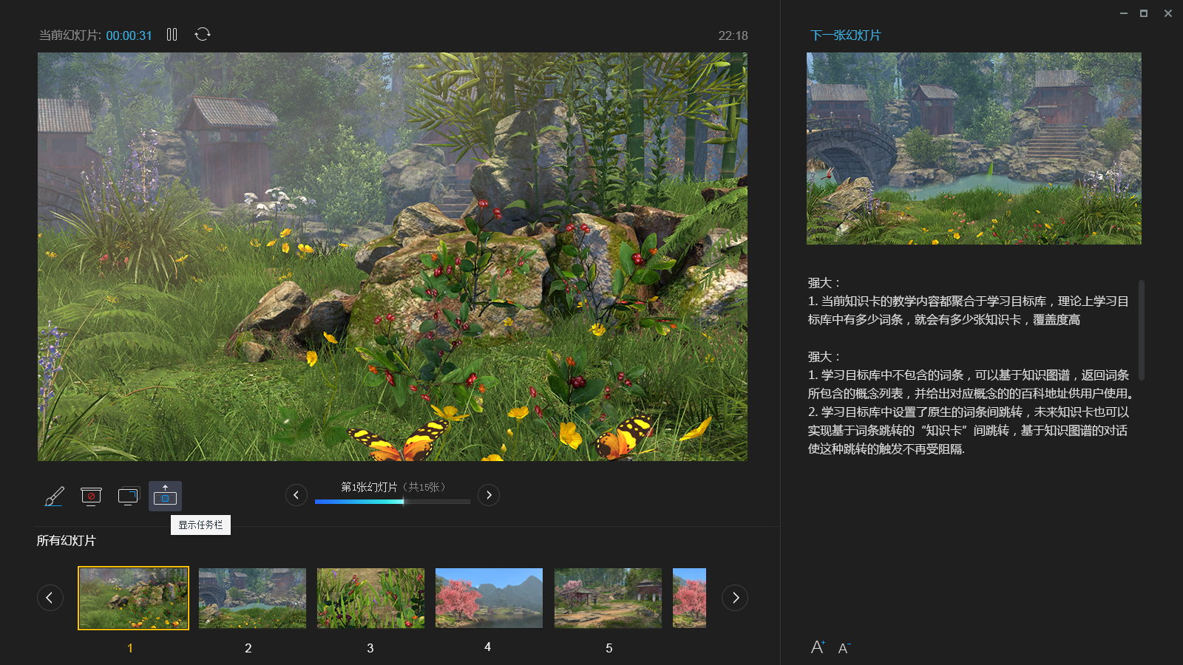Increase notes font size
The height and width of the screenshot is (665, 1183).
(x=818, y=647)
